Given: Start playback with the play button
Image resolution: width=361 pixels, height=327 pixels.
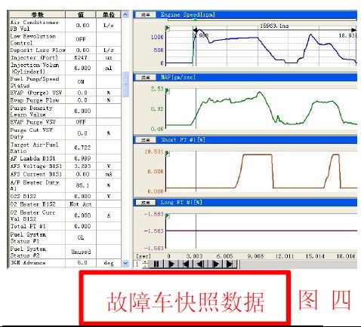Looking at the screenshot, I should click(171, 264).
